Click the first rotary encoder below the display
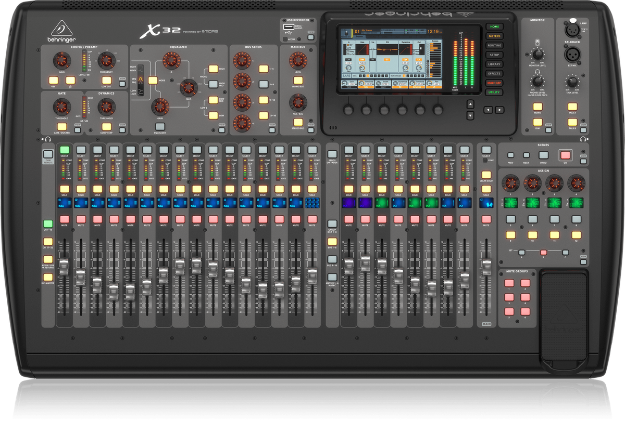The image size is (625, 421). click(x=348, y=110)
